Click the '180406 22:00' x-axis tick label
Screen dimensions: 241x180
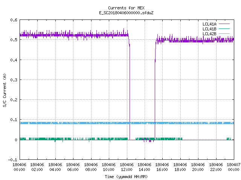pyautogui.click(x=216, y=167)
